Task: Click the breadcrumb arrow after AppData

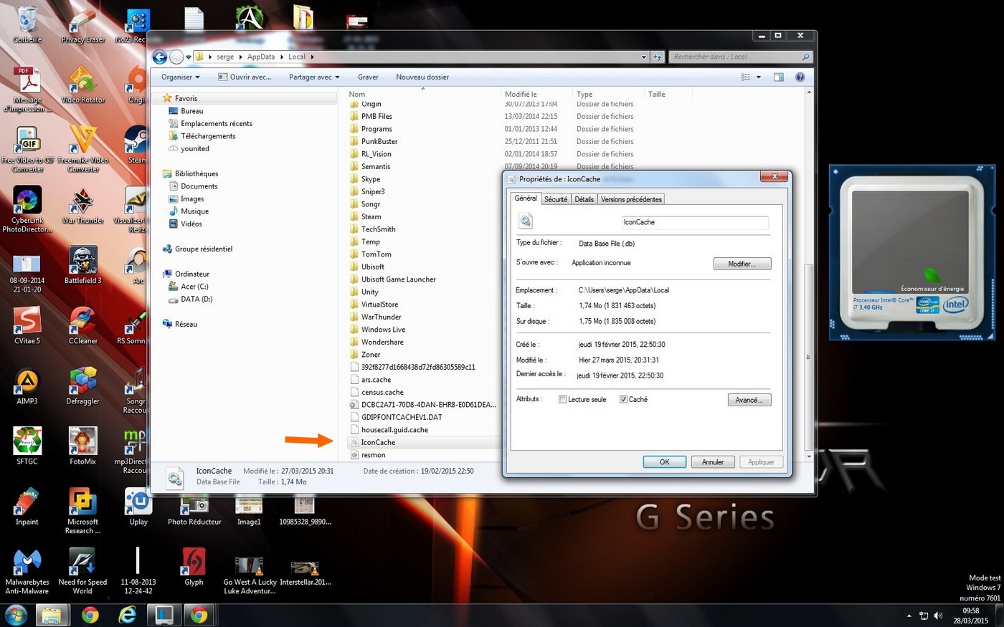Action: 281,57
